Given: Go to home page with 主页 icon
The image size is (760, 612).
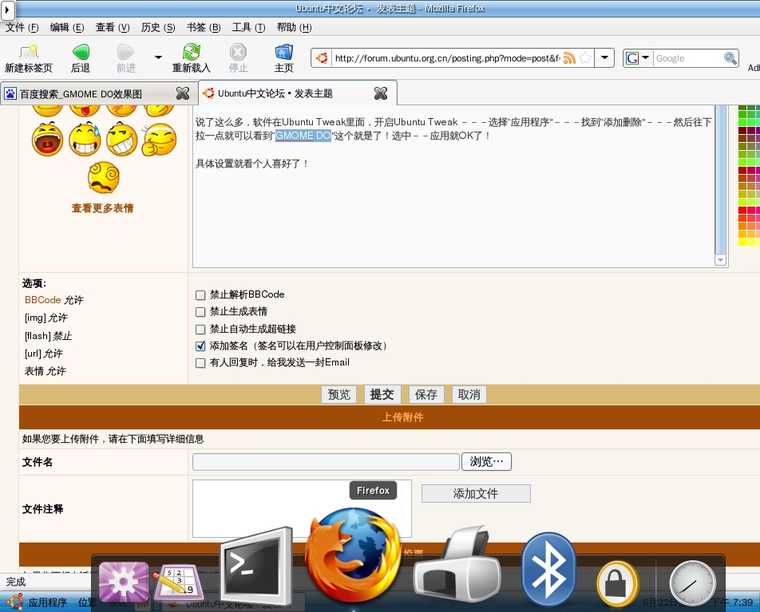Looking at the screenshot, I should pyautogui.click(x=284, y=58).
